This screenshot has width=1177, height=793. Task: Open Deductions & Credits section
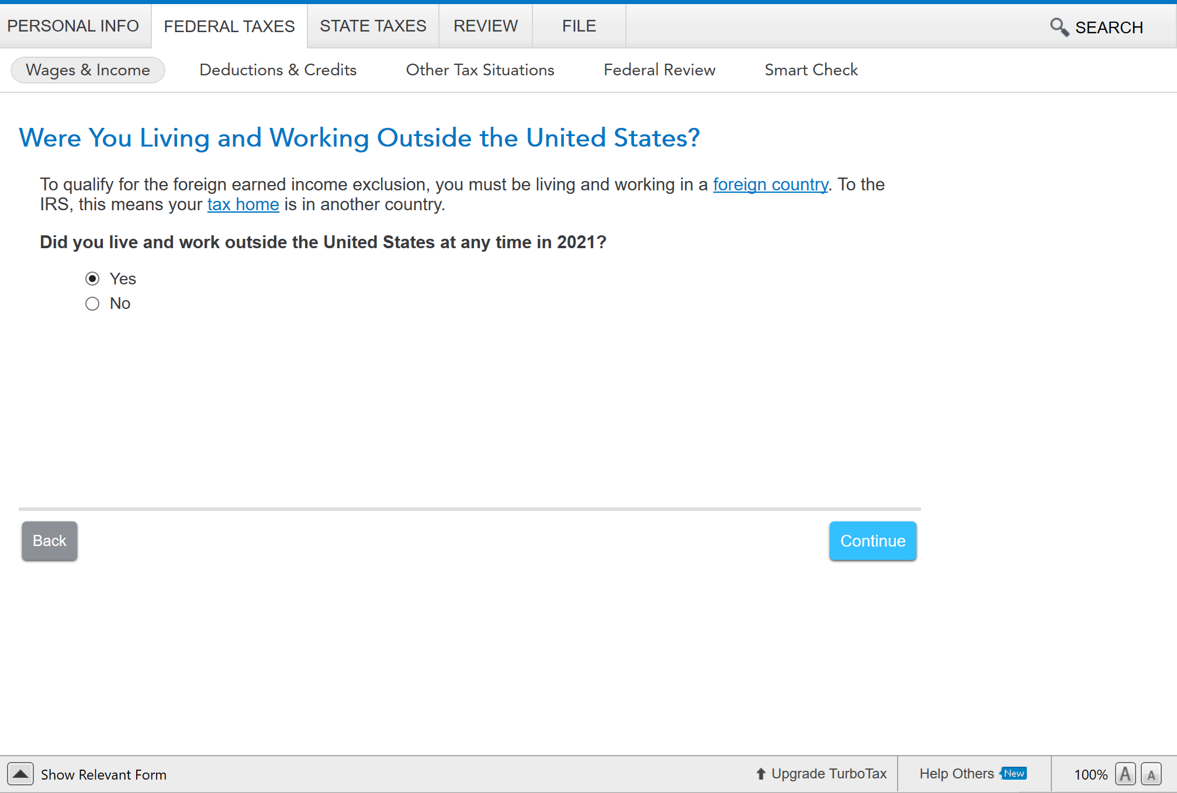coord(278,70)
